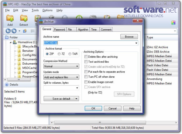Viewport: 182px width, 134px height.
Task: Click the HaoZip title bar app icon
Action: (x=5, y=4)
